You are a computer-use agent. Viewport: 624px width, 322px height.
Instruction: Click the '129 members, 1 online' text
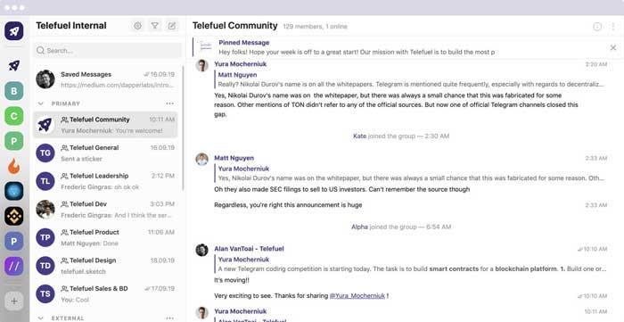(x=316, y=27)
